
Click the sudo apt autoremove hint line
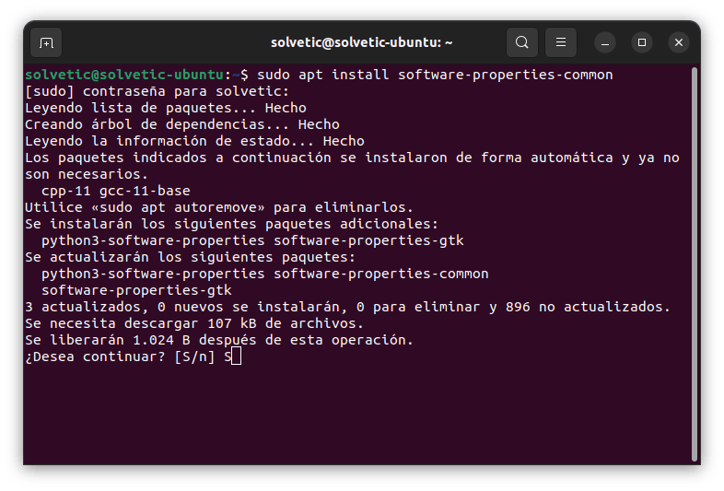(218, 207)
